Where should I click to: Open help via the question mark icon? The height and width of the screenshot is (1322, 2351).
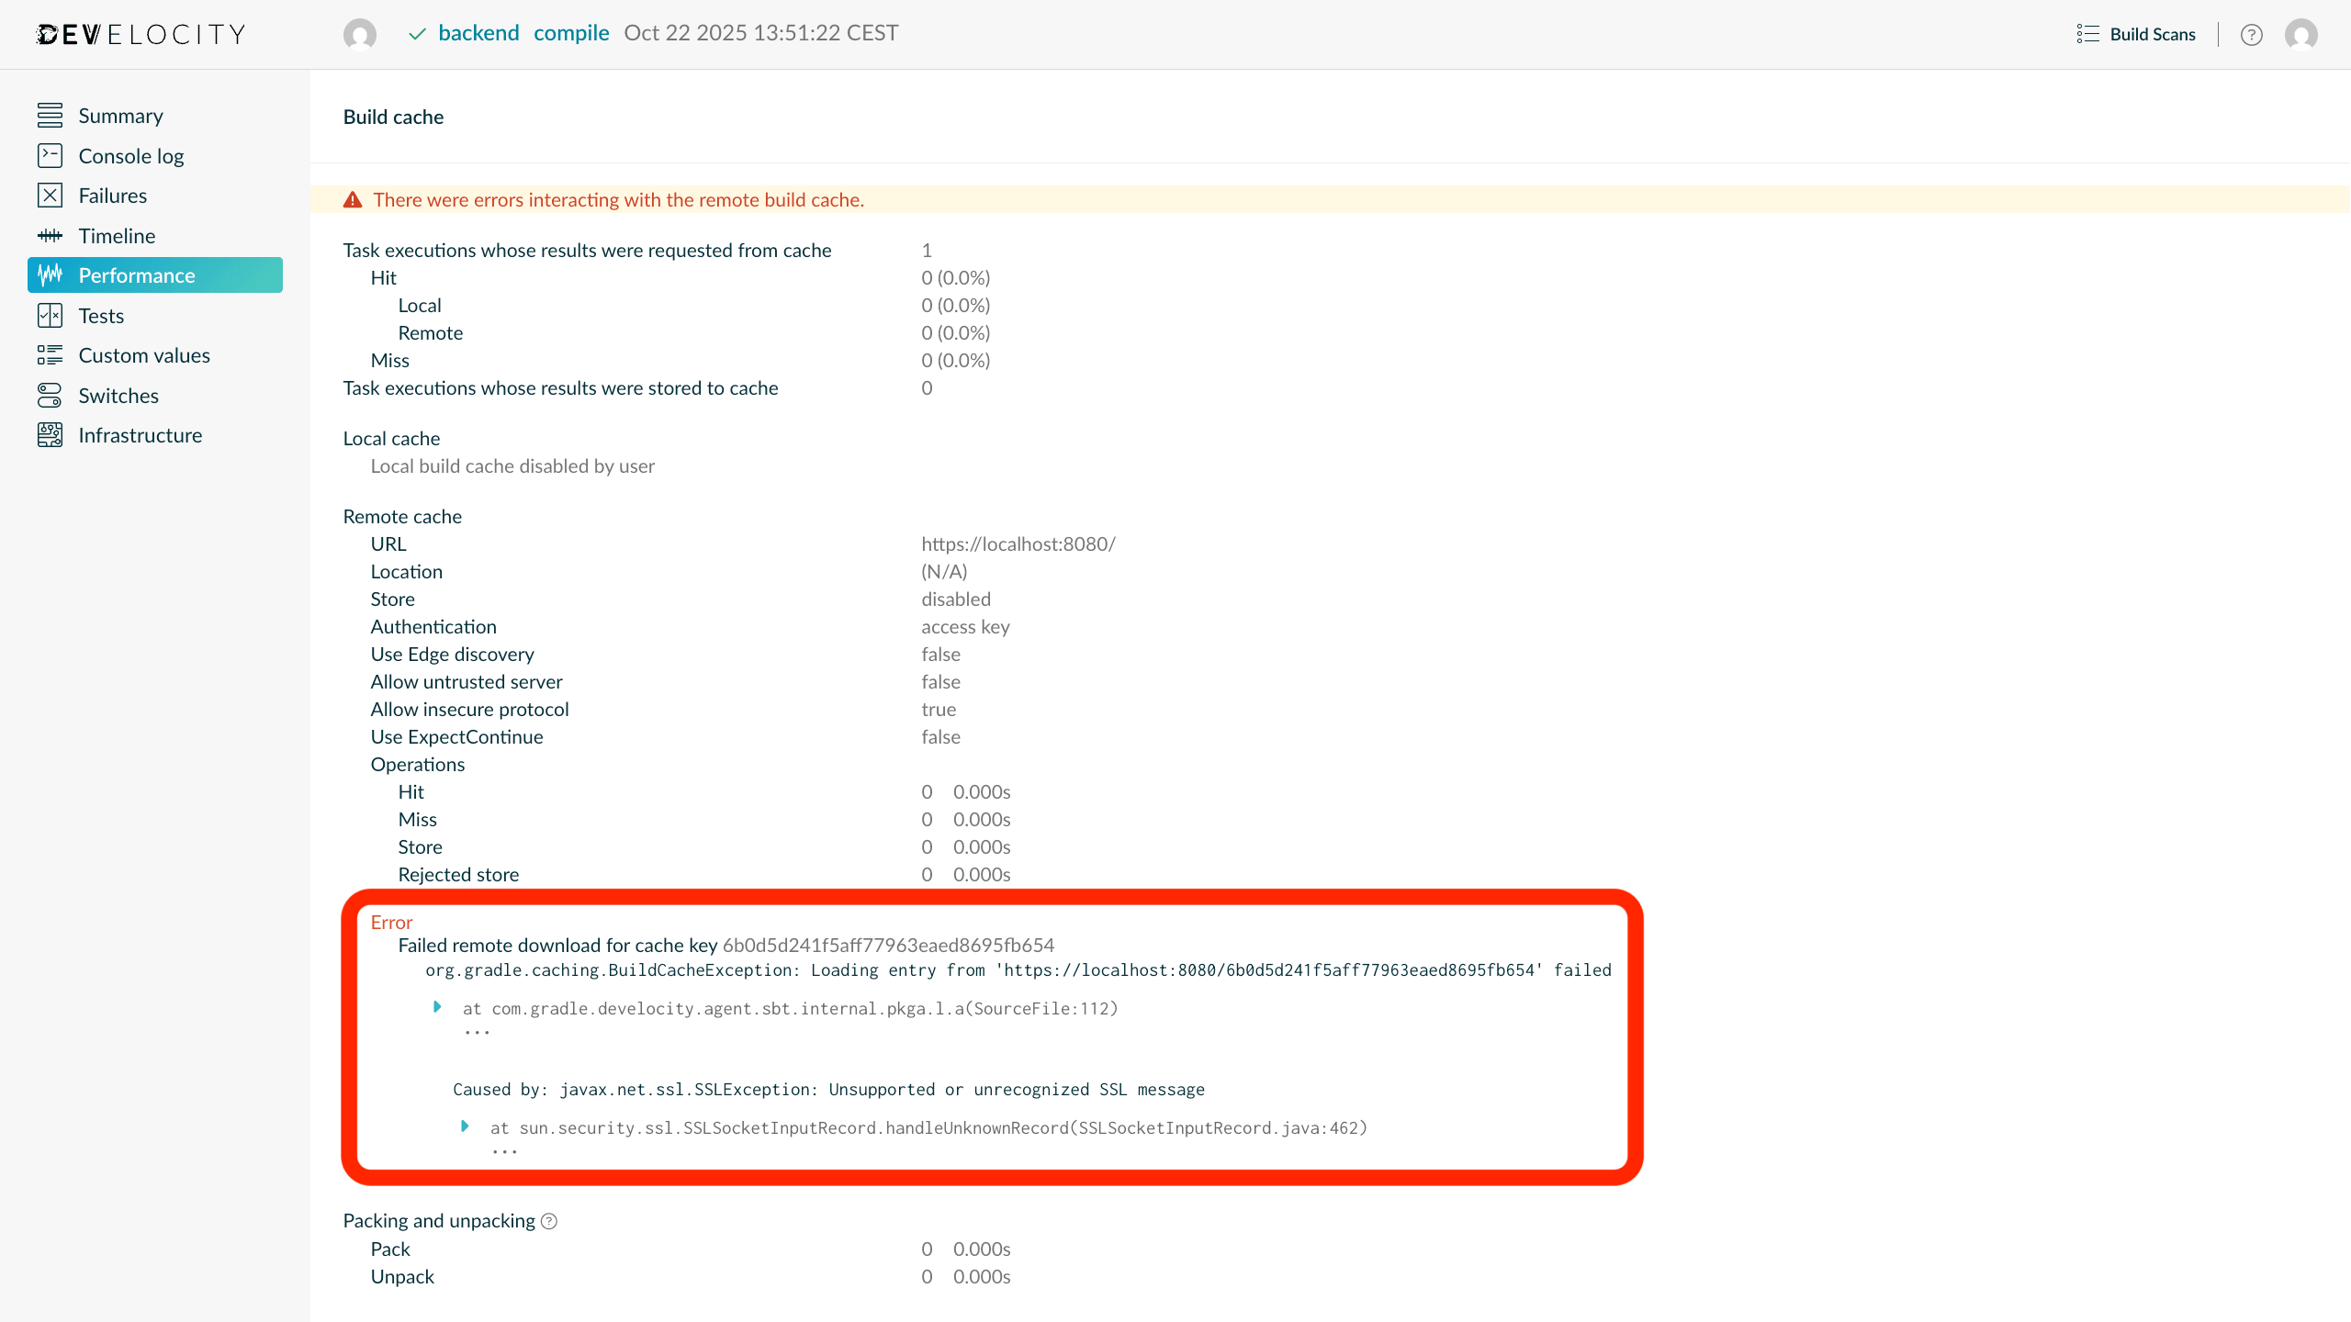2252,34
